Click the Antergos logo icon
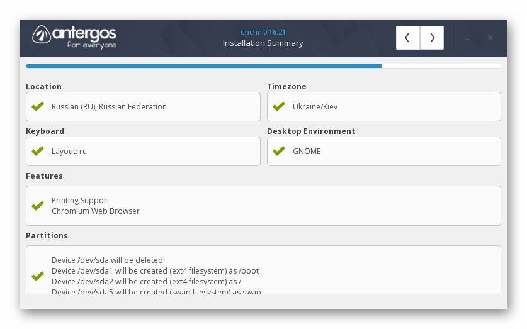 click(41, 34)
